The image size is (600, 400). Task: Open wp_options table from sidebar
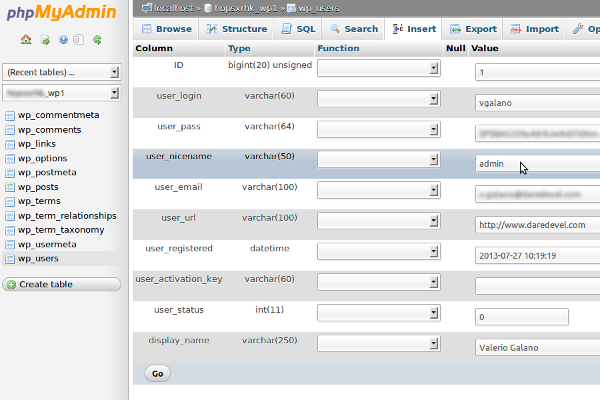pyautogui.click(x=43, y=159)
